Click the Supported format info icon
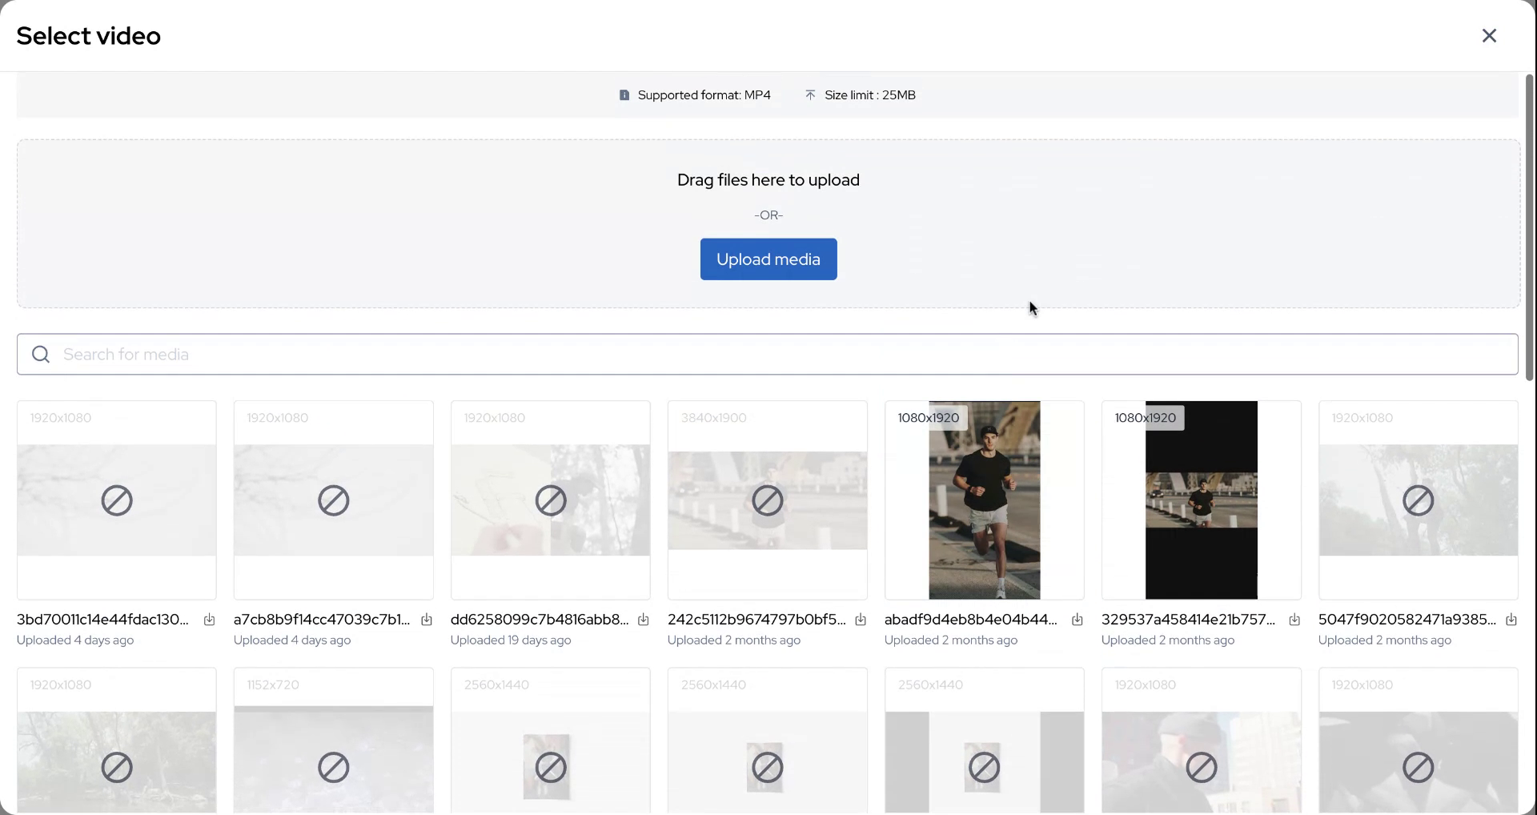Viewport: 1537px width, 815px height. (x=624, y=95)
